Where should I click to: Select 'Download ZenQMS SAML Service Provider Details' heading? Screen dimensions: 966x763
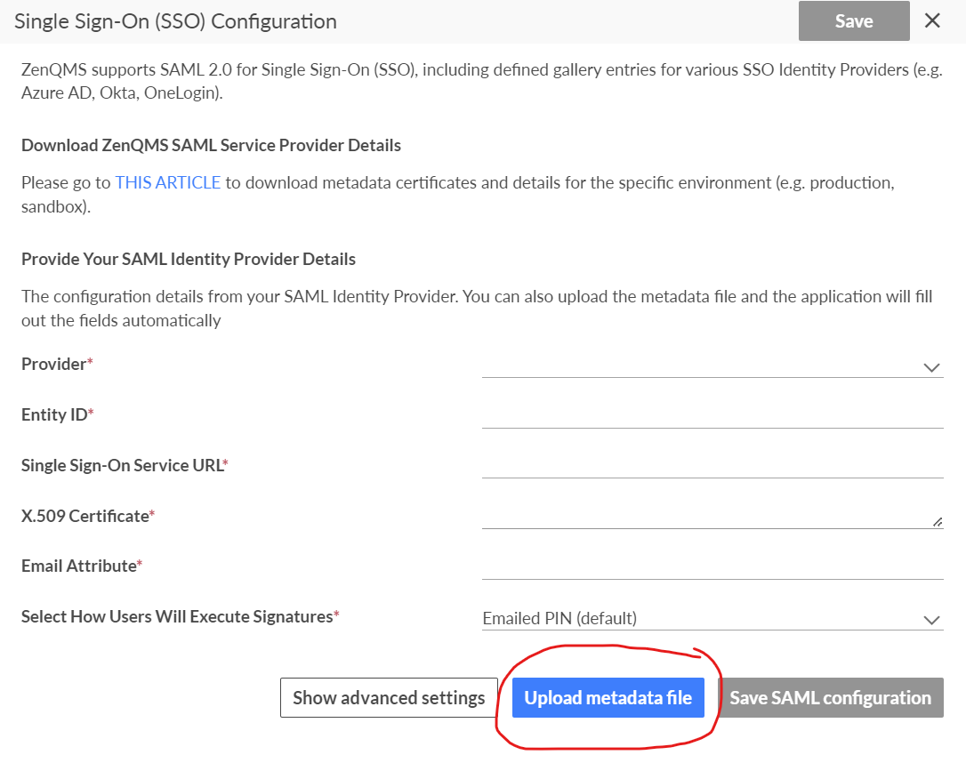pos(212,145)
